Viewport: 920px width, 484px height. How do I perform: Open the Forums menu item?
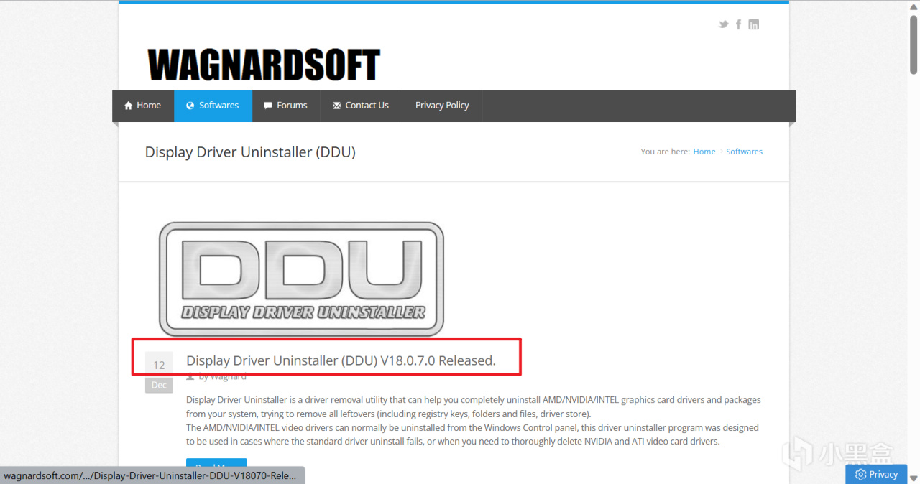tap(285, 106)
